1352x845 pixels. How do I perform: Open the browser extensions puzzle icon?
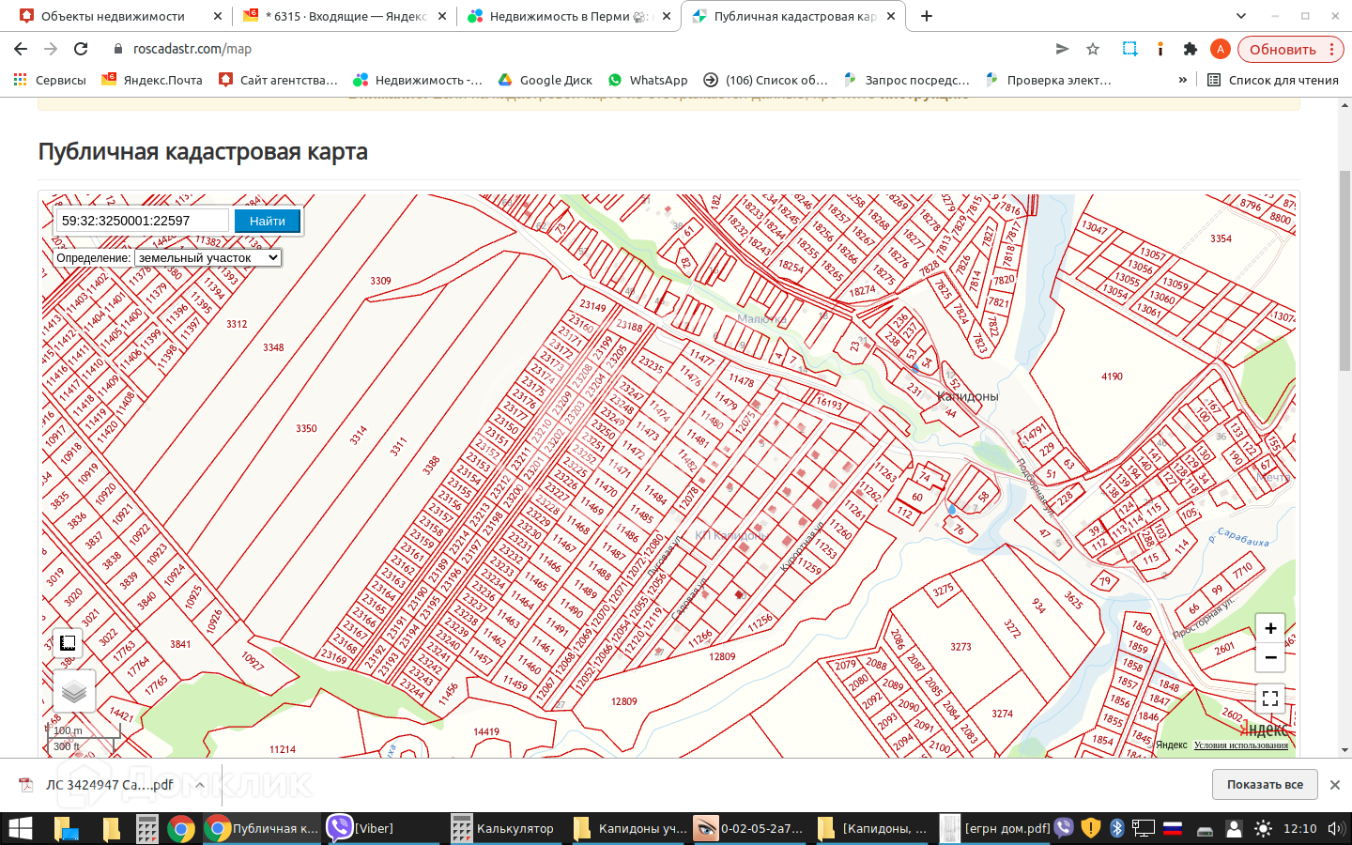1191,49
